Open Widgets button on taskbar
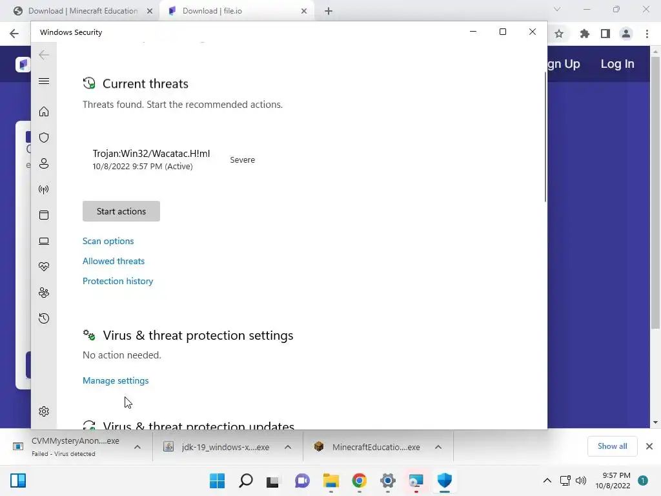Image resolution: width=661 pixels, height=496 pixels. 18,480
